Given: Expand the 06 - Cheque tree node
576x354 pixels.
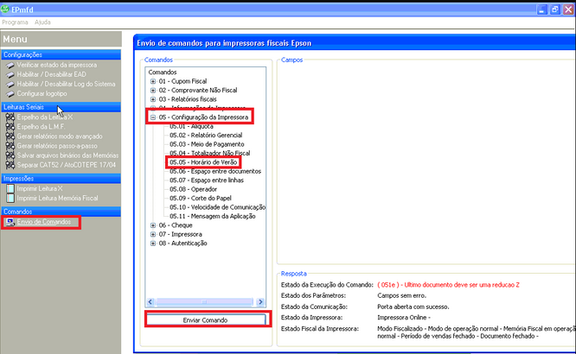Looking at the screenshot, I should click(x=153, y=224).
